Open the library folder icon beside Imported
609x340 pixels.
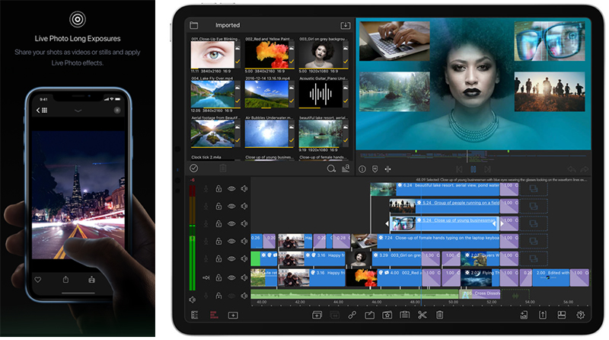click(194, 25)
